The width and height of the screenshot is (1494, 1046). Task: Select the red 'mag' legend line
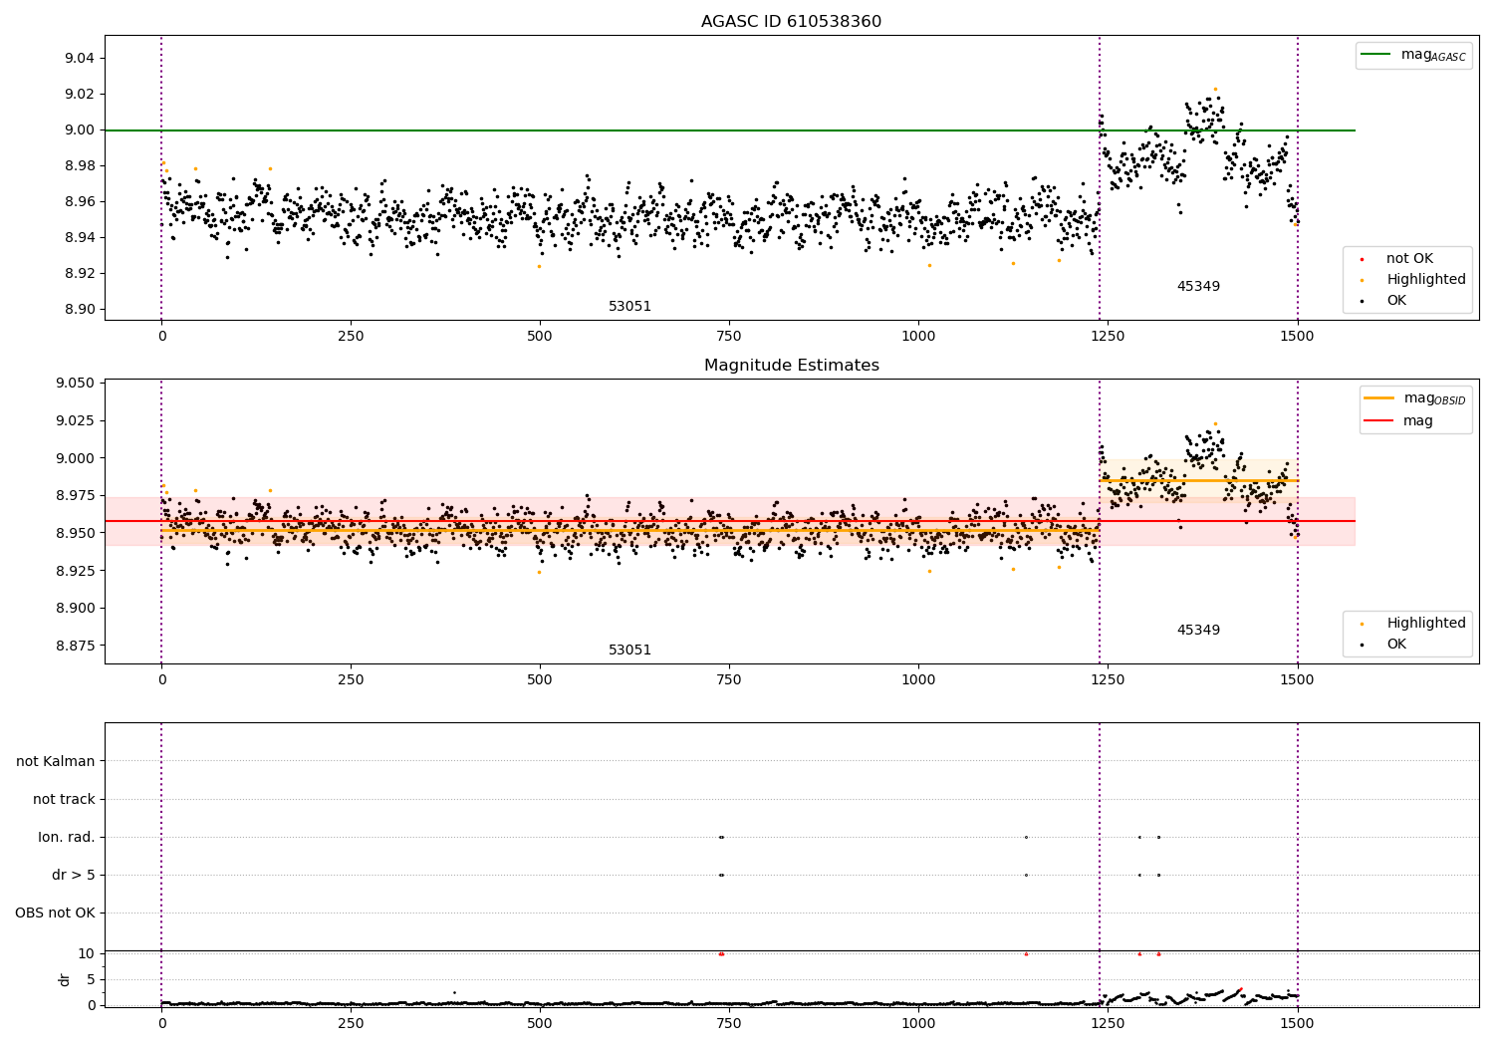pos(1378,421)
